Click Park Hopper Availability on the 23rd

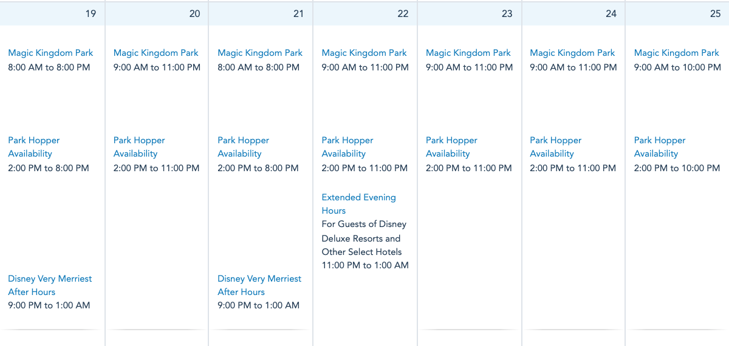pos(451,147)
